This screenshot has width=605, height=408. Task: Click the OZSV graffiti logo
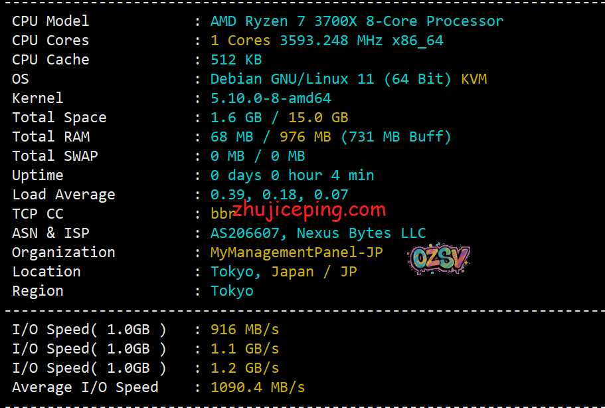[x=439, y=258]
